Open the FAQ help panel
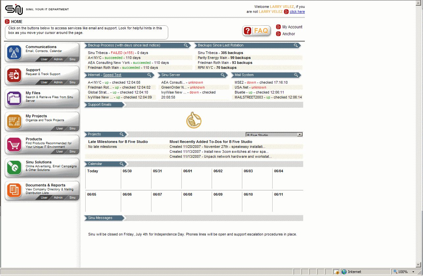The width and height of the screenshot is (423, 276). coord(256,31)
